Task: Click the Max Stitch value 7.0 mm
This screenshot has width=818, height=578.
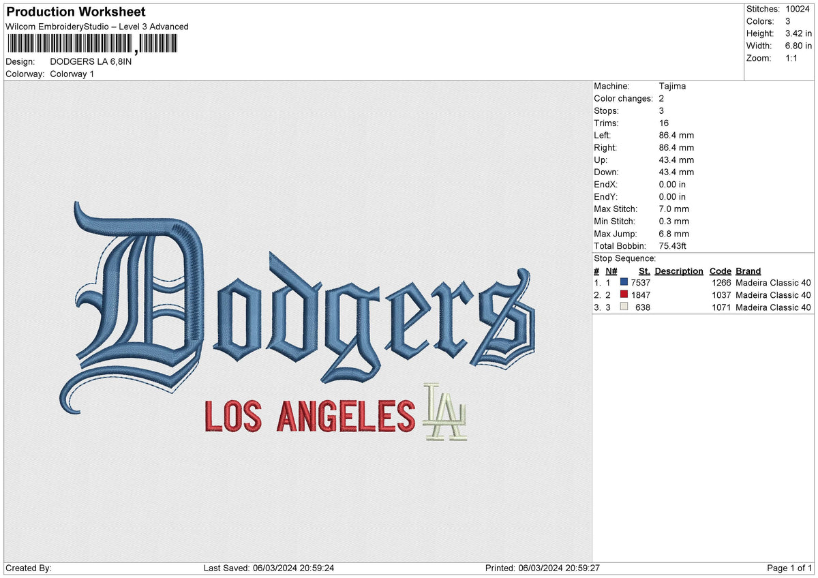Action: (674, 209)
